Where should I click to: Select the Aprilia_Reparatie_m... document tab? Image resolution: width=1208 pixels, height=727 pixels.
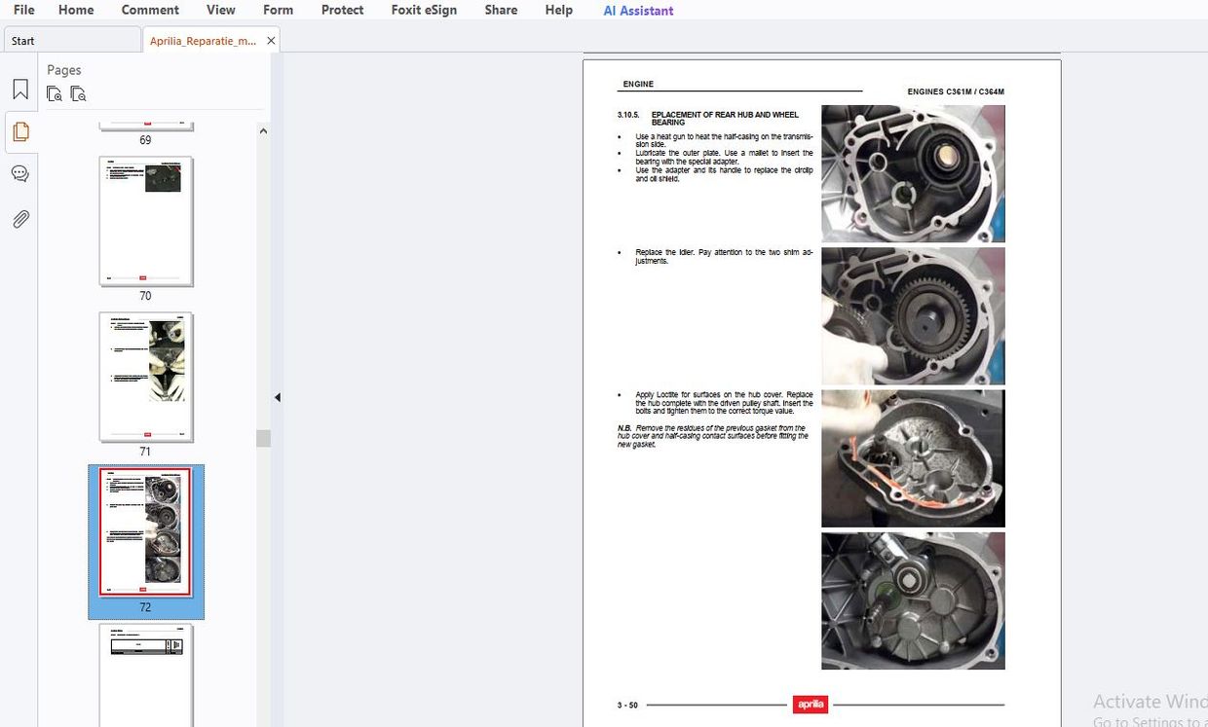point(204,41)
